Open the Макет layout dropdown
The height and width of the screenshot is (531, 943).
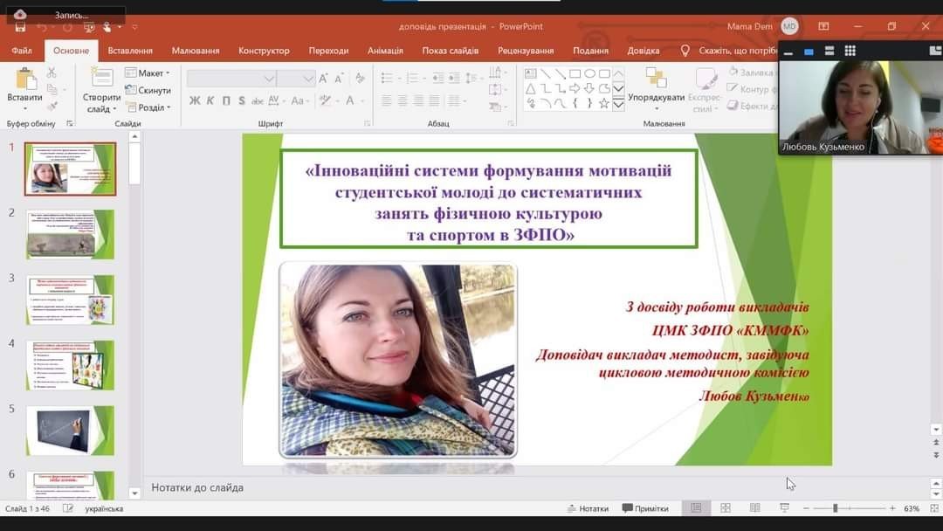(148, 73)
